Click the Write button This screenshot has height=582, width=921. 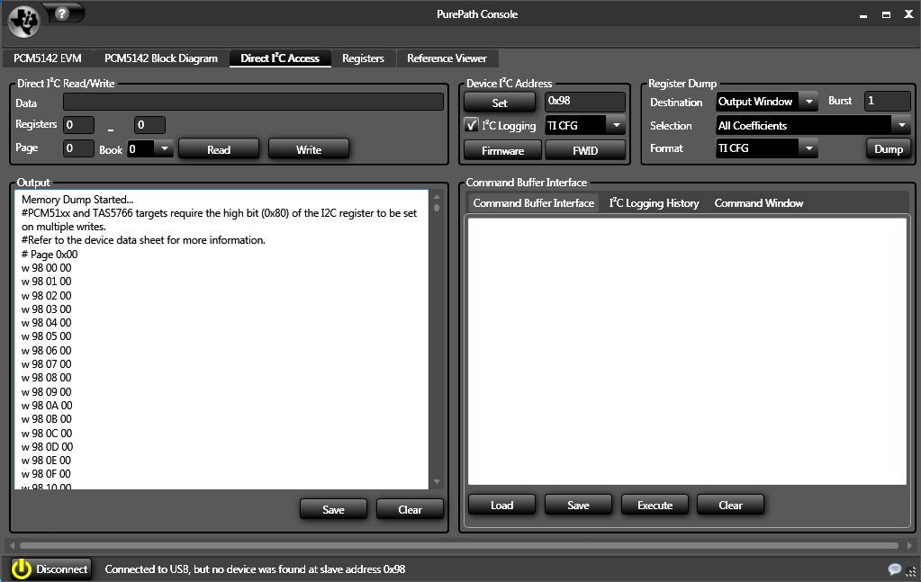click(x=309, y=149)
